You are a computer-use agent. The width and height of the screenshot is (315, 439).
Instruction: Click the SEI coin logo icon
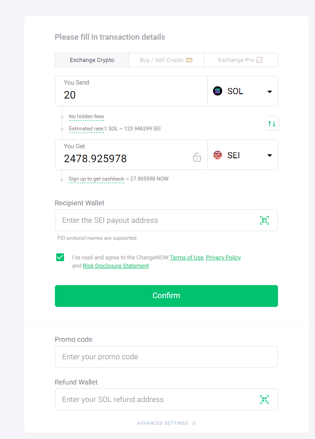click(x=217, y=155)
